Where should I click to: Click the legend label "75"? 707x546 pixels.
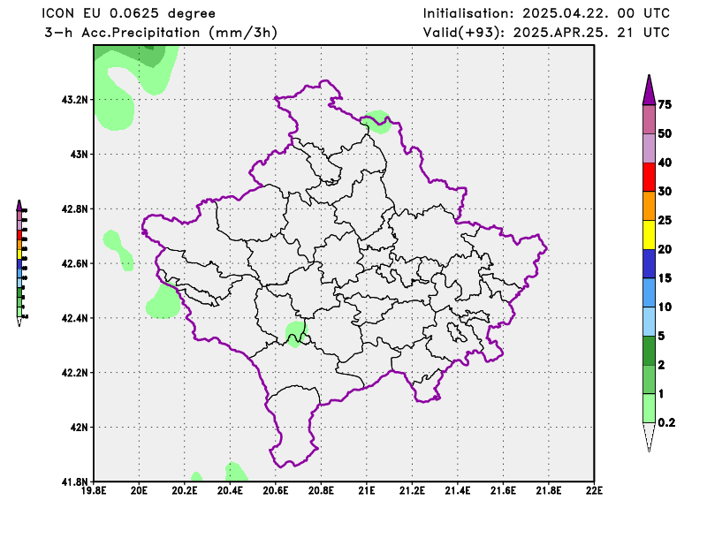[665, 104]
